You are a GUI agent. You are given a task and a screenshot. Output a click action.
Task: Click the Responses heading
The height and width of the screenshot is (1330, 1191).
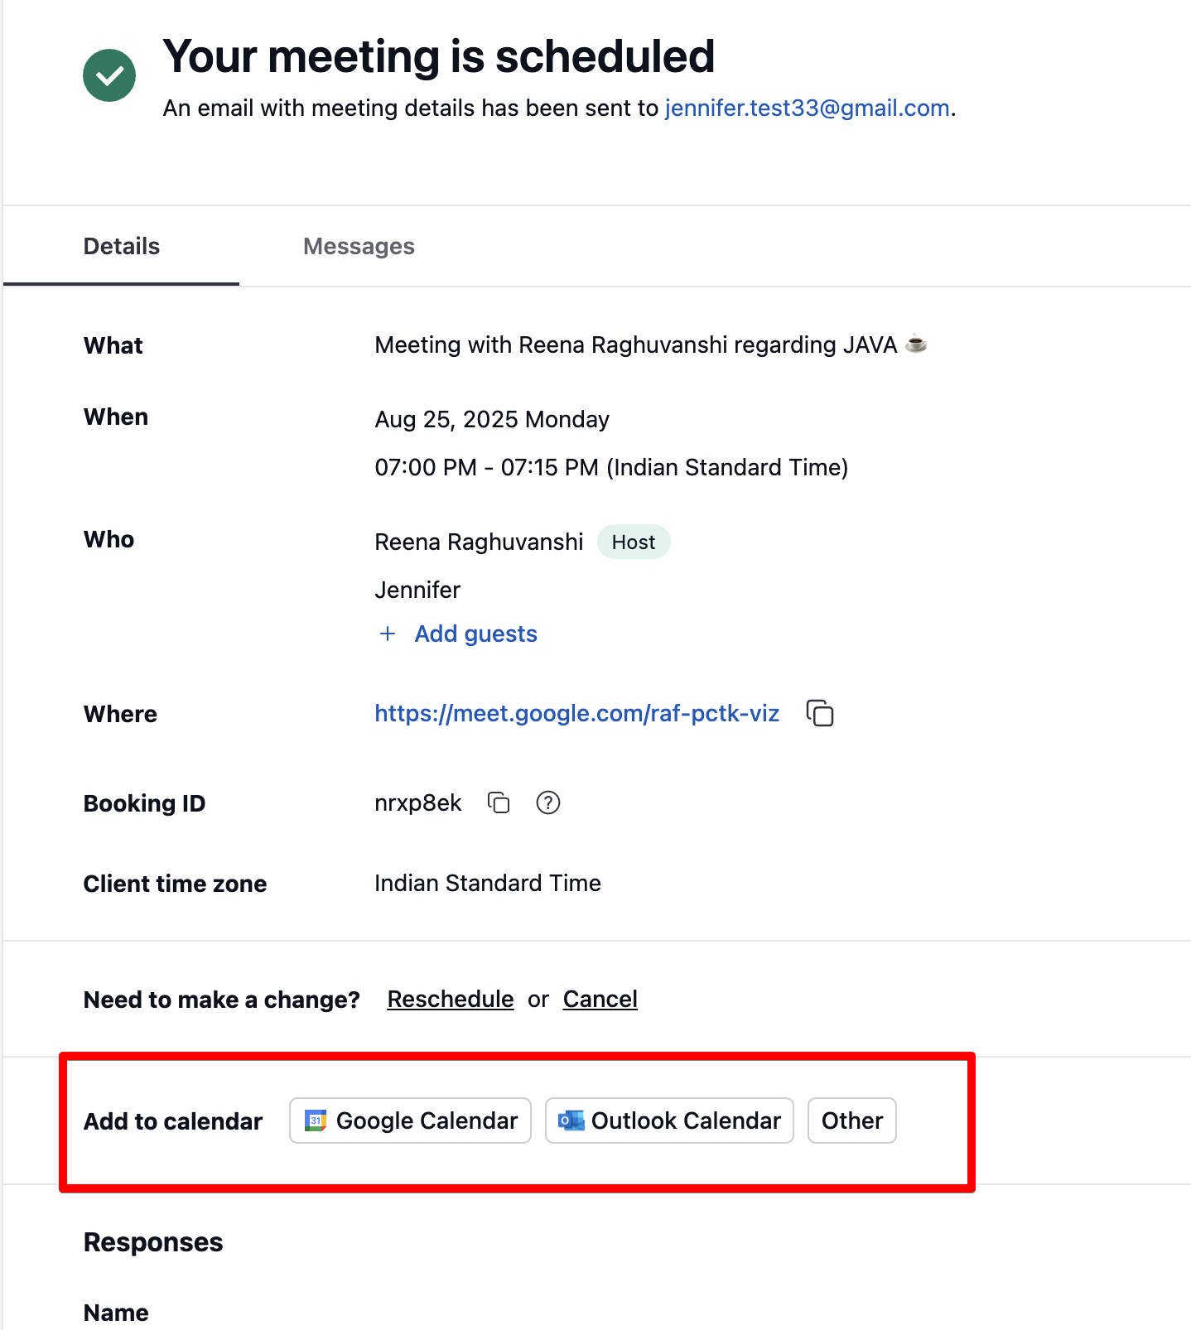pyautogui.click(x=153, y=1242)
